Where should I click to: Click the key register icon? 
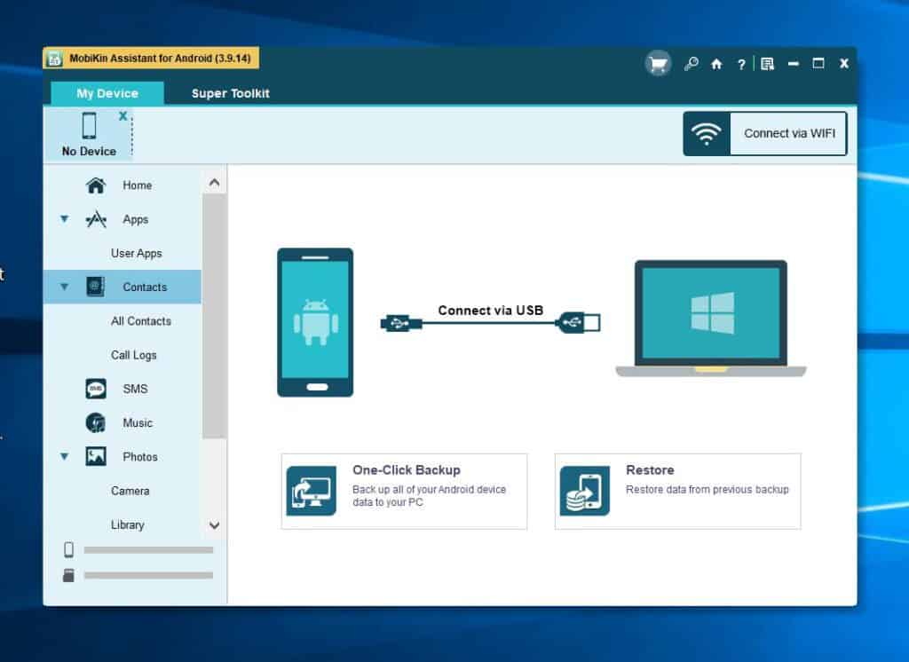(691, 64)
